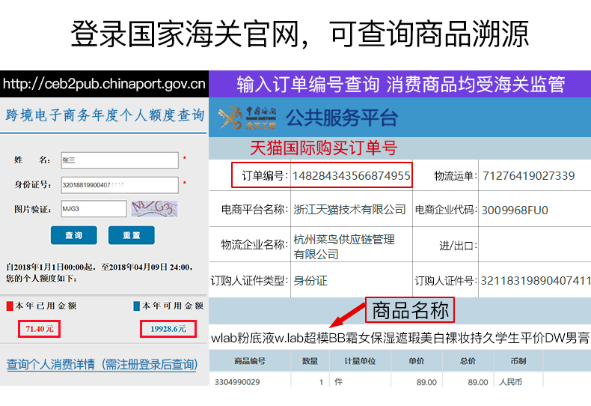Click the 本年已用金额 label
This screenshot has width=591, height=406.
pyautogui.click(x=46, y=306)
